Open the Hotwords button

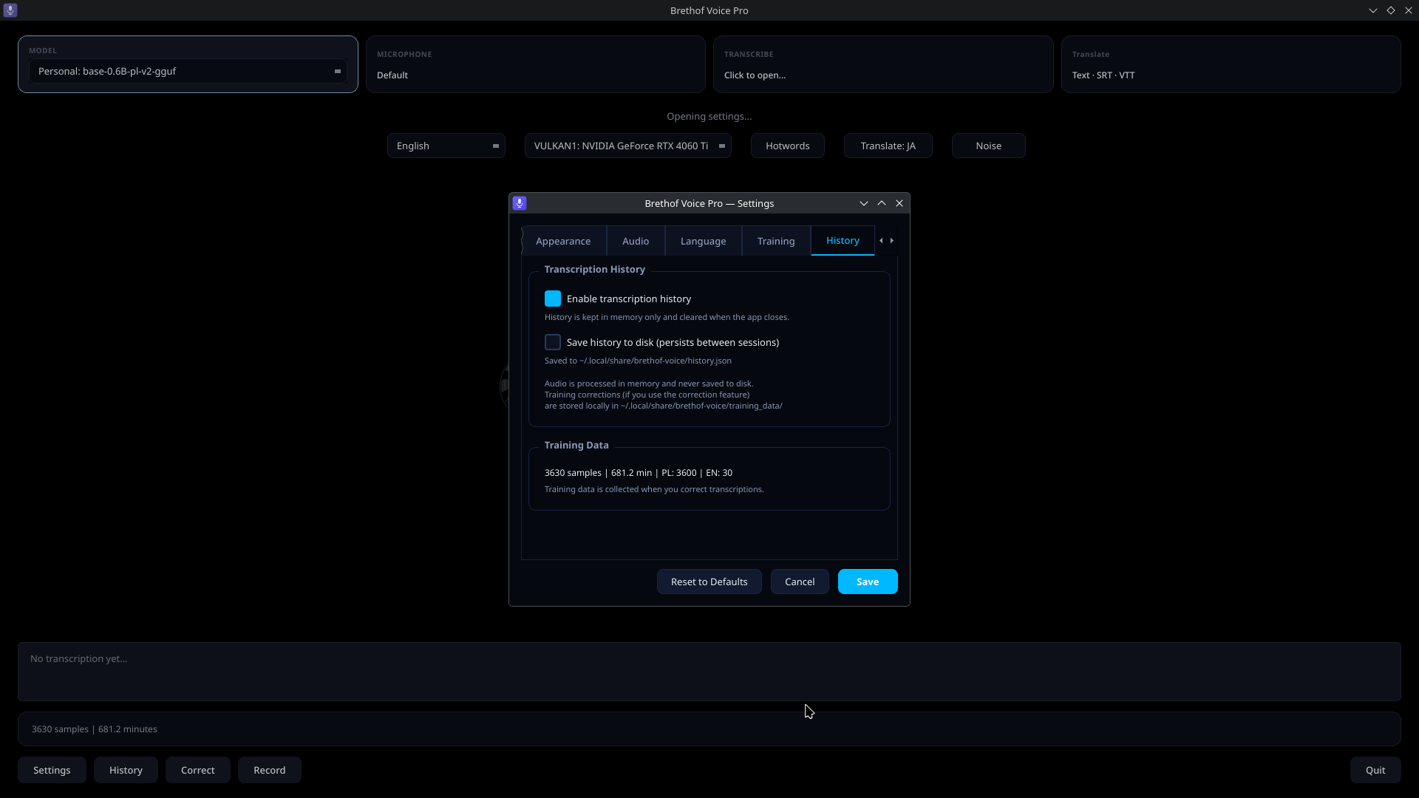click(x=788, y=146)
